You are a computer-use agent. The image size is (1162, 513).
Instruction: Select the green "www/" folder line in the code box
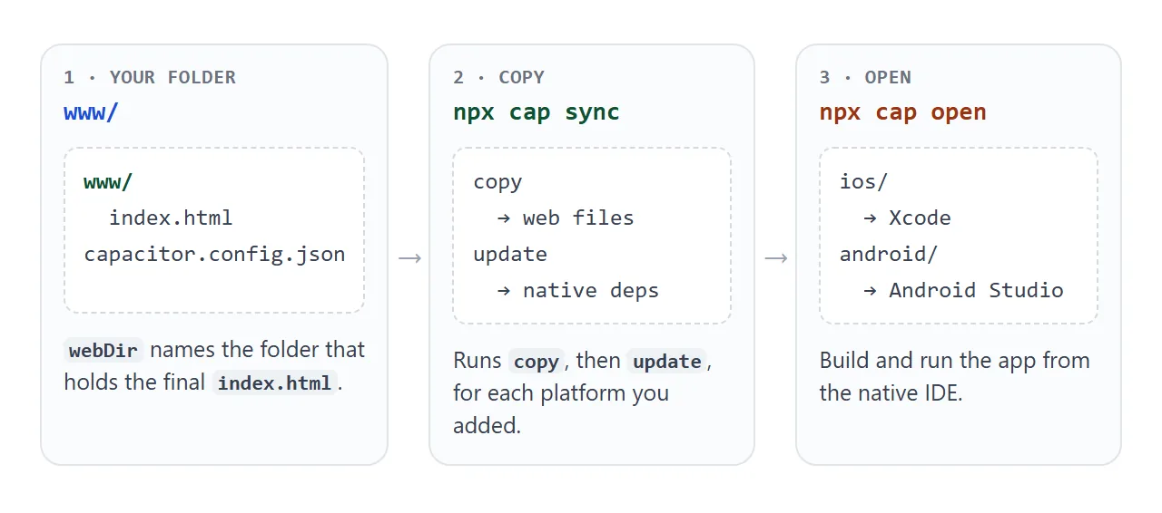tap(108, 182)
